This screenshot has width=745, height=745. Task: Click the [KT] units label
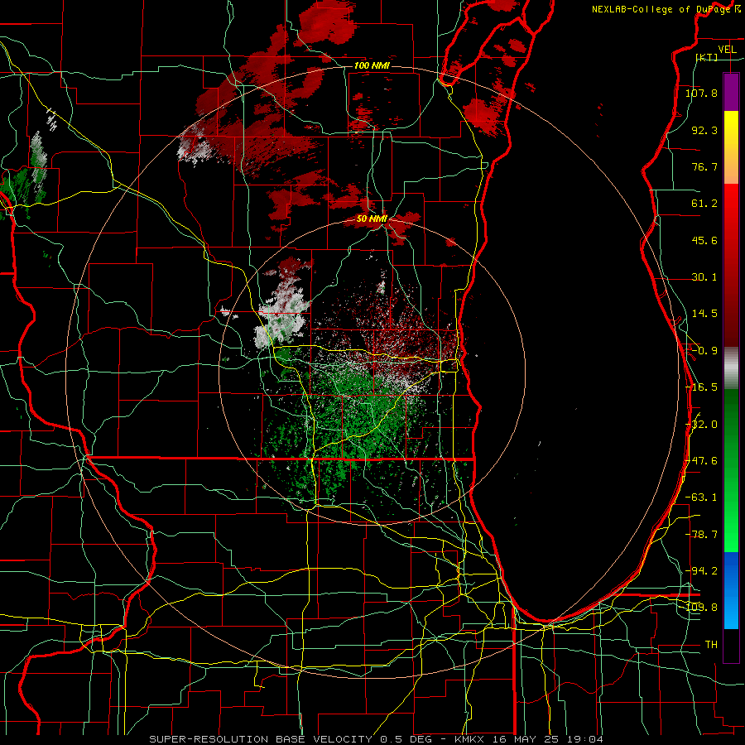click(x=707, y=57)
